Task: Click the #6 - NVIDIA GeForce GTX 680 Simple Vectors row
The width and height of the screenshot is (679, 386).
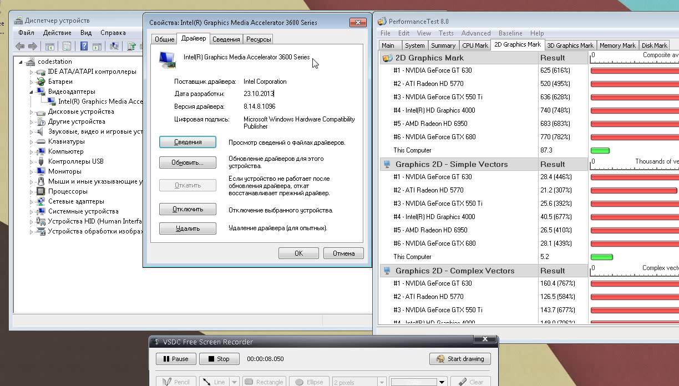Action: (x=529, y=243)
